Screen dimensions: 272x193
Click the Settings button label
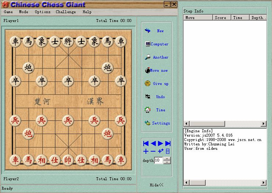coord(161,123)
